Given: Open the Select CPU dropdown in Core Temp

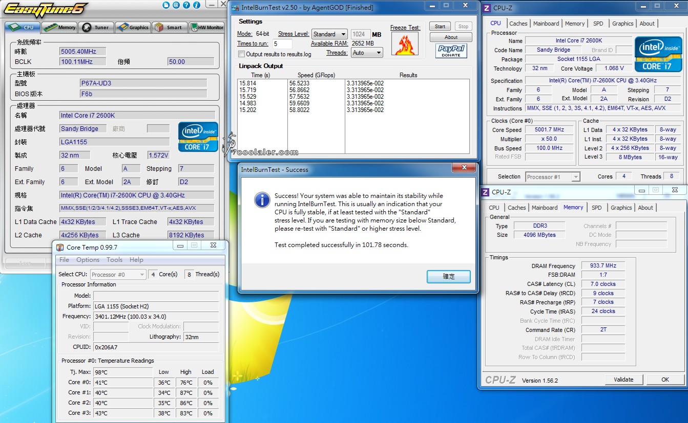Looking at the screenshot, I should [118, 275].
